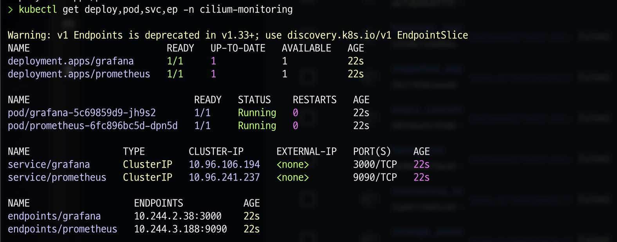Image resolution: width=617 pixels, height=242 pixels.
Task: Select the EndpointSlice text in the warning
Action: [433, 35]
